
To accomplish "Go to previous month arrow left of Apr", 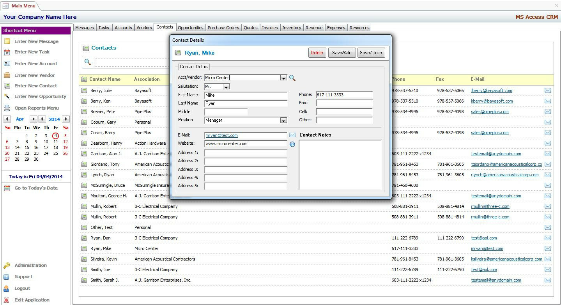I will click(6, 119).
